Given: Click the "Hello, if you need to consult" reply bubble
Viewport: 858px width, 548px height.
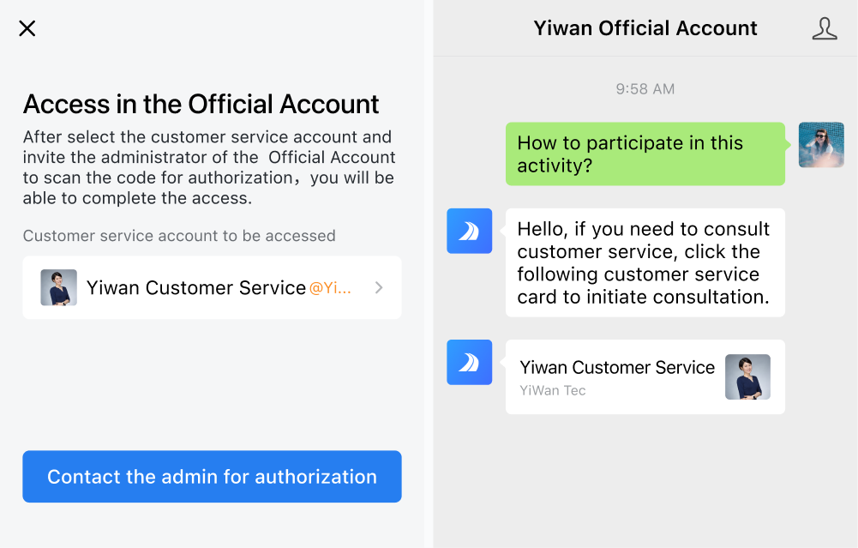Looking at the screenshot, I should [x=645, y=262].
